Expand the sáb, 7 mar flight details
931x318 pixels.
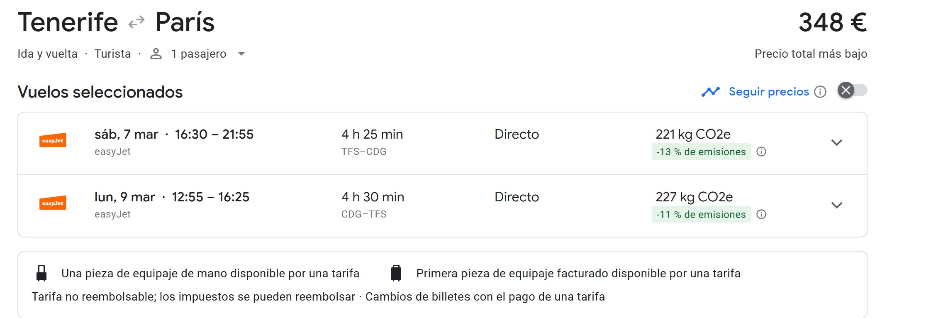tap(837, 143)
